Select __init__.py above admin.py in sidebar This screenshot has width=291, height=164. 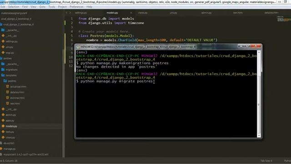pyautogui.click(x=11, y=109)
